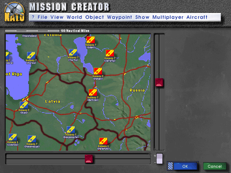Open the ? help menu
Screen dimensions: 231x173
pos(33,17)
